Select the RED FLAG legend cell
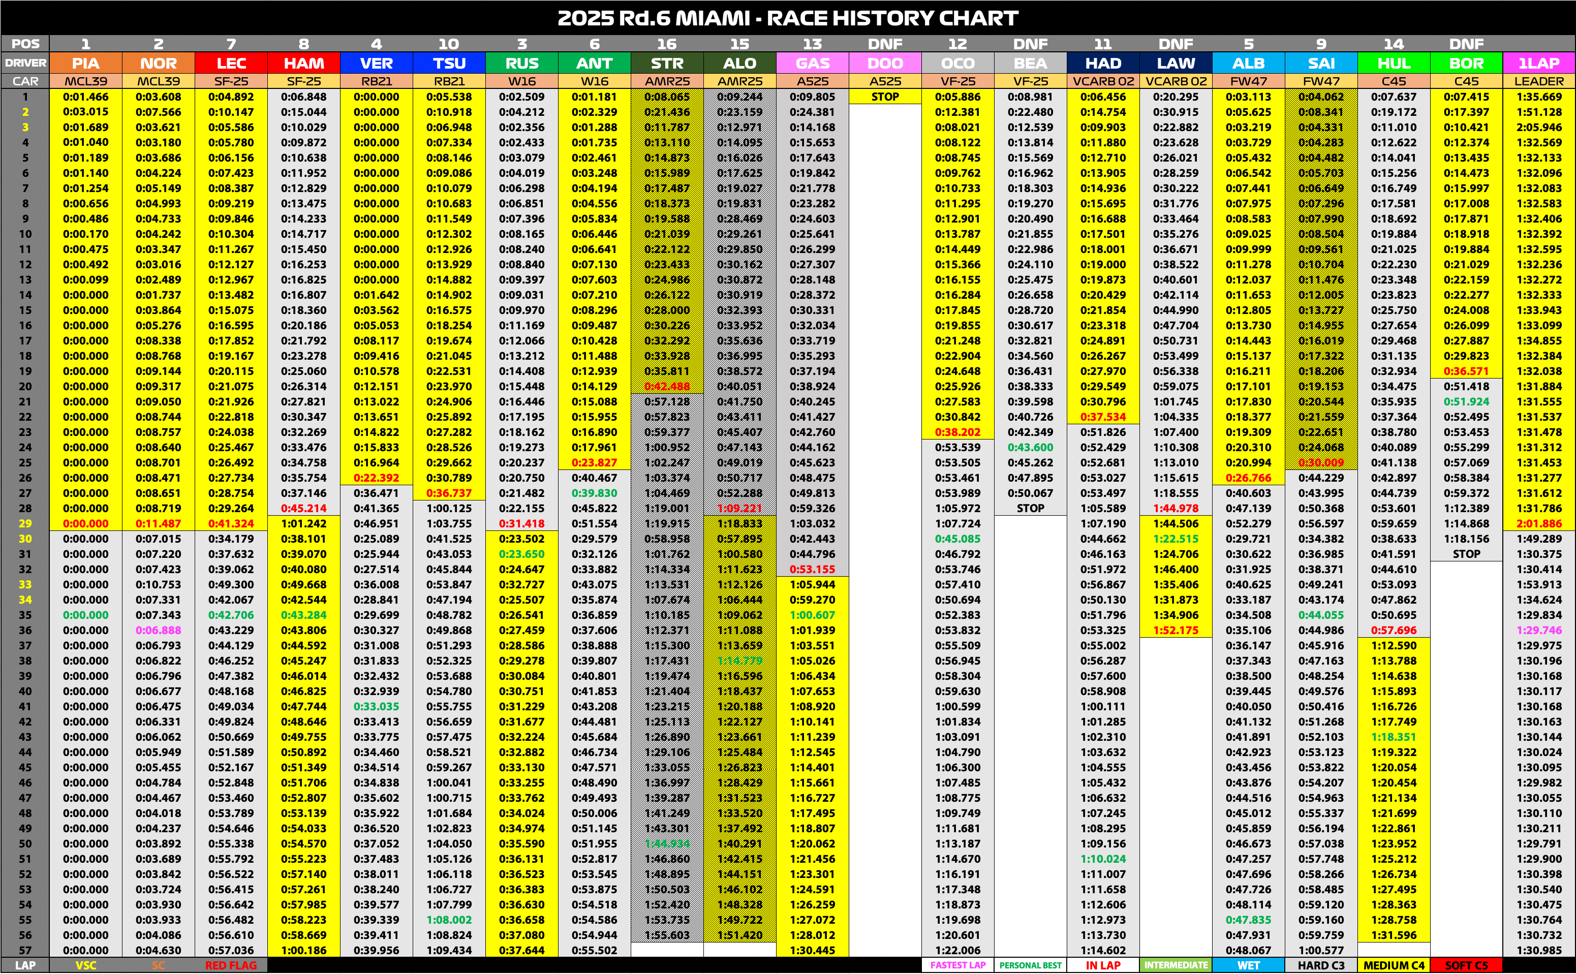Screen dimensions: 1576x974 coord(231,965)
